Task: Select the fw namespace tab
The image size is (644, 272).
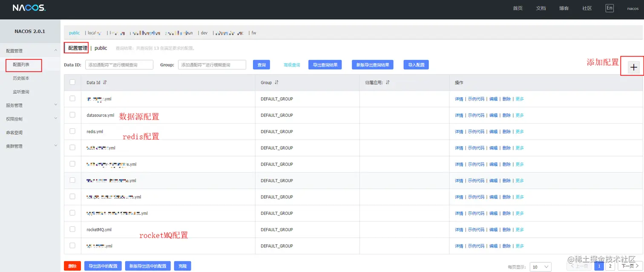Action: tap(254, 33)
